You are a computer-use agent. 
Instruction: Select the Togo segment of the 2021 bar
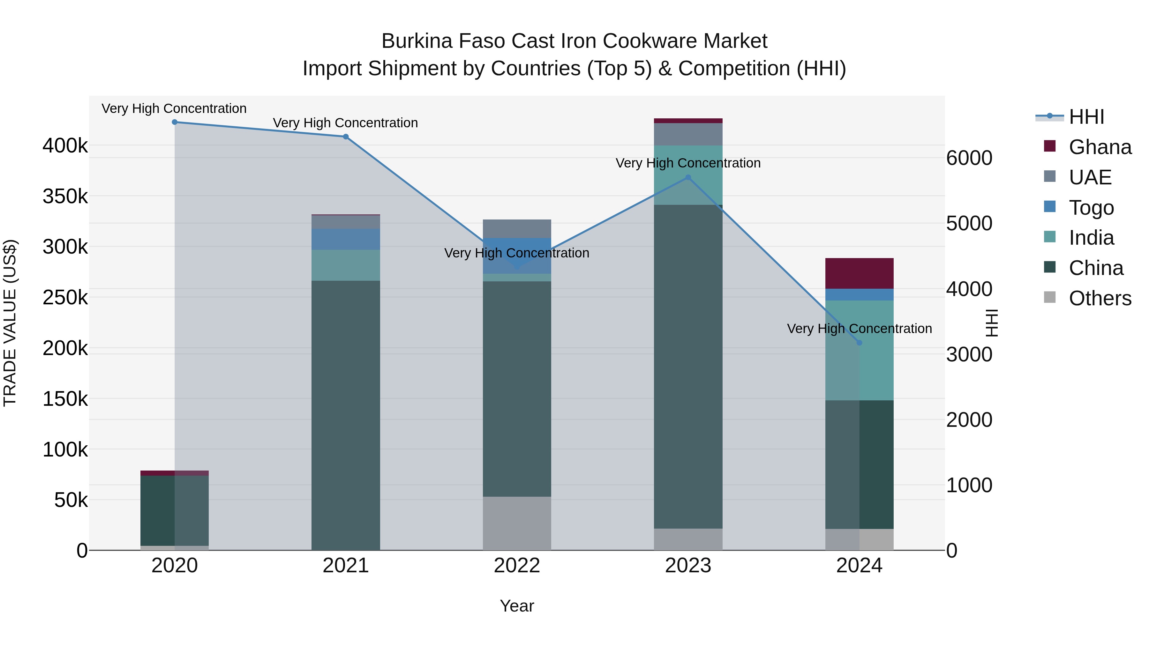point(346,239)
